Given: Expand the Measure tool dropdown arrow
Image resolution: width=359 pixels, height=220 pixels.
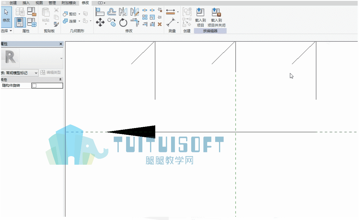Looking at the screenshot, I should pos(178,22).
